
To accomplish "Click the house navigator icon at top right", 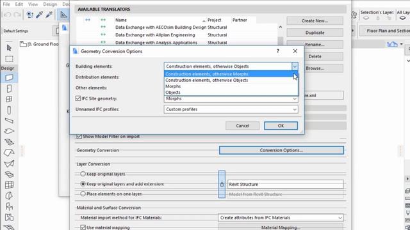I will (x=392, y=44).
